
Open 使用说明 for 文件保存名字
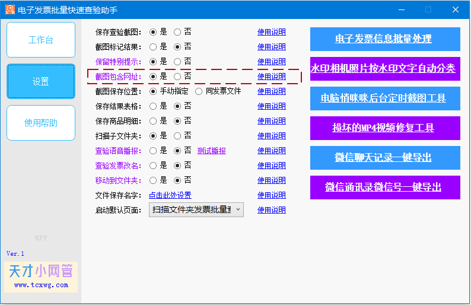click(272, 195)
